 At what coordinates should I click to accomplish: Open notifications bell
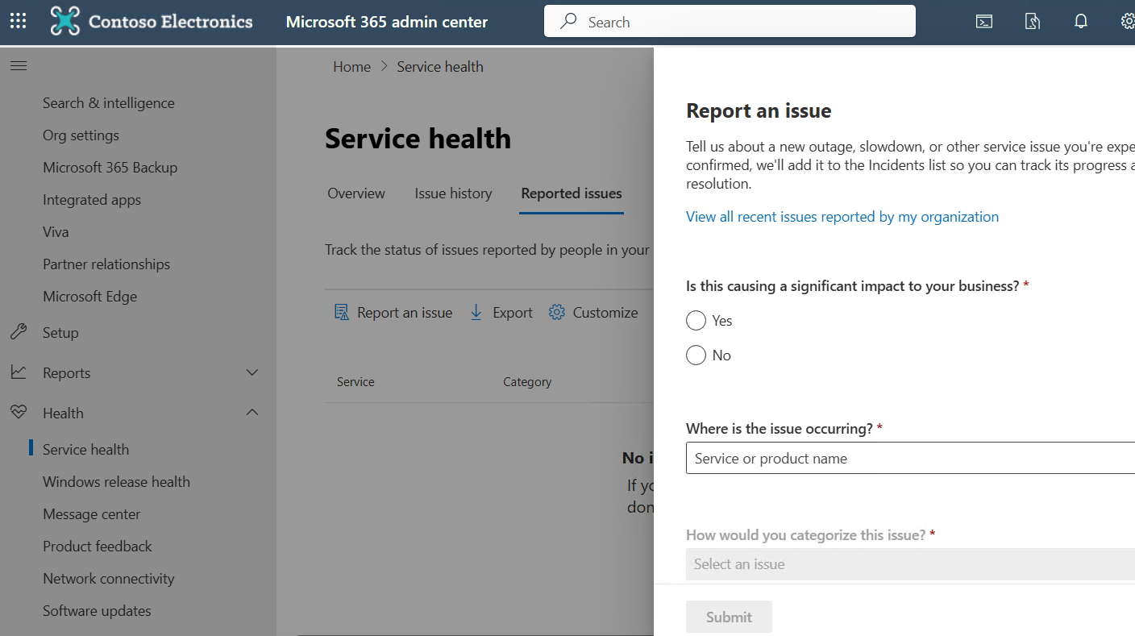click(1081, 22)
